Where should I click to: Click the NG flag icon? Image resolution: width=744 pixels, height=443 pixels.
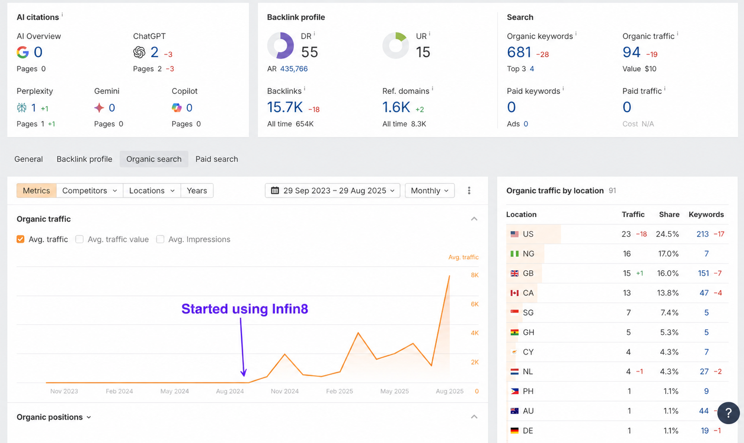(x=515, y=254)
